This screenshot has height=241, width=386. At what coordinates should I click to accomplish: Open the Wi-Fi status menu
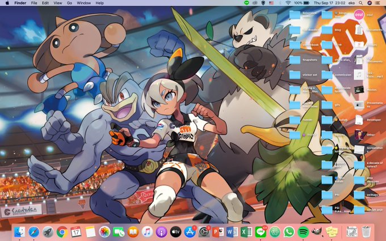288,3
